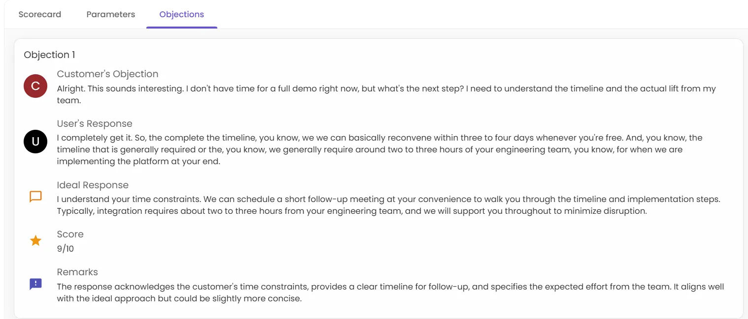Viewport: 748px width, 319px height.
Task: Click the 9/10 score value
Action: (x=65, y=249)
